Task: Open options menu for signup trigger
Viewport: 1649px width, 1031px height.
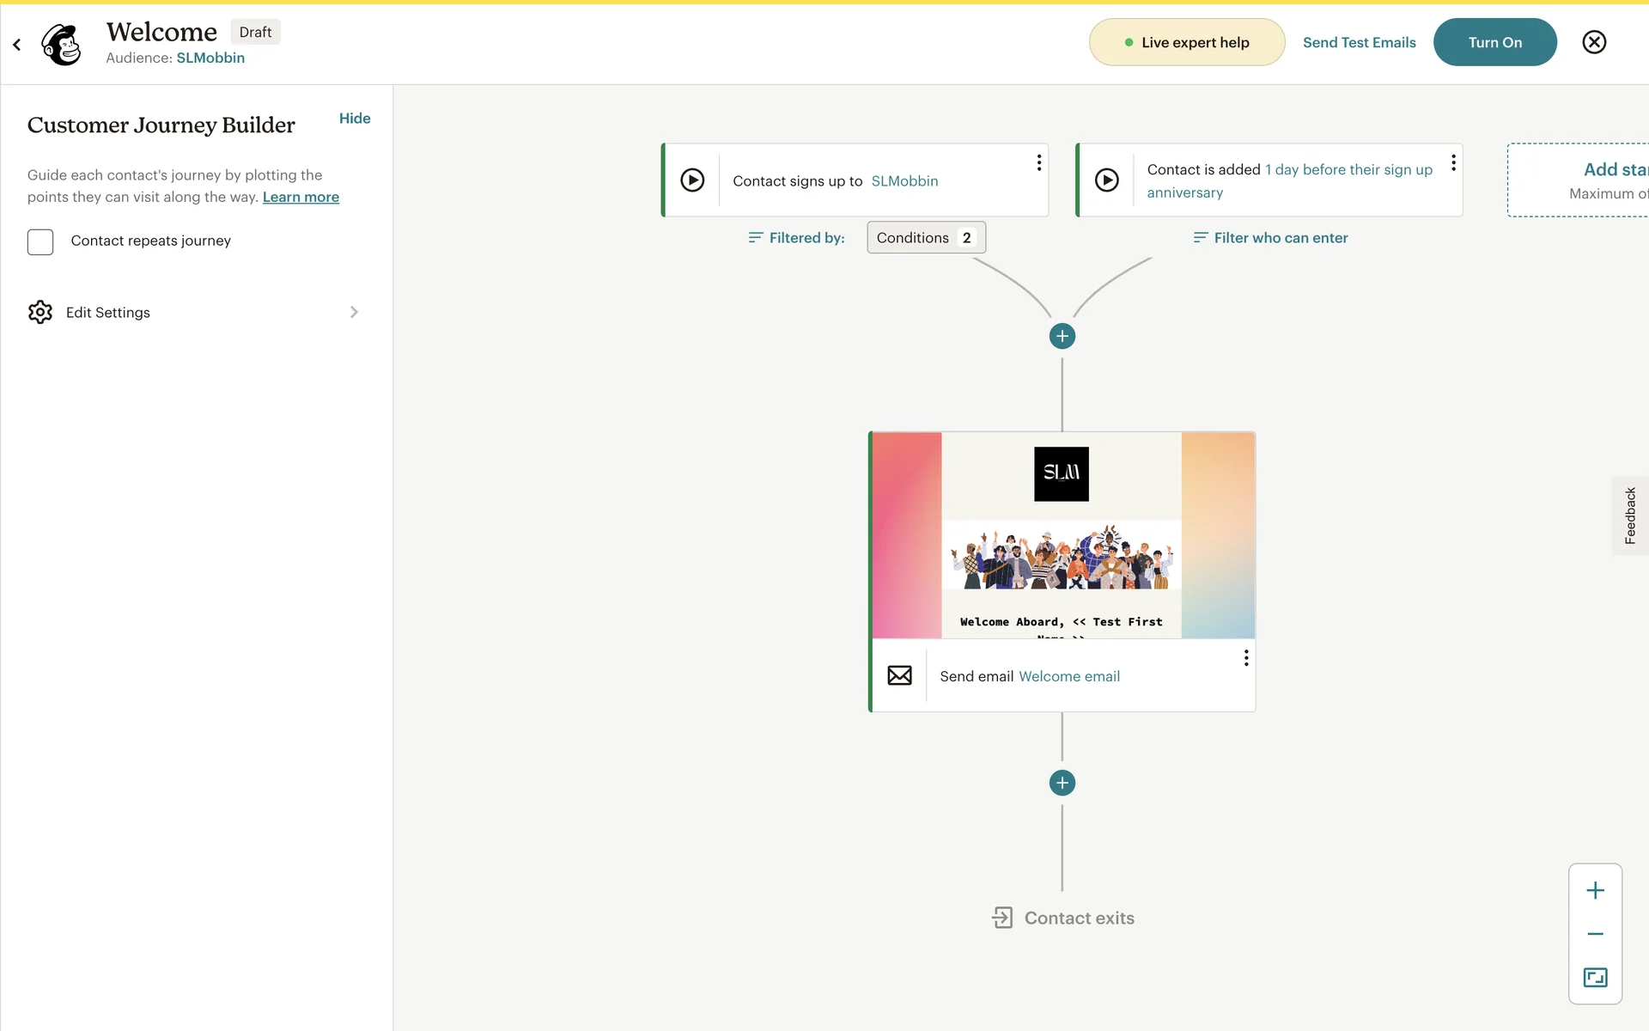Action: point(1039,162)
